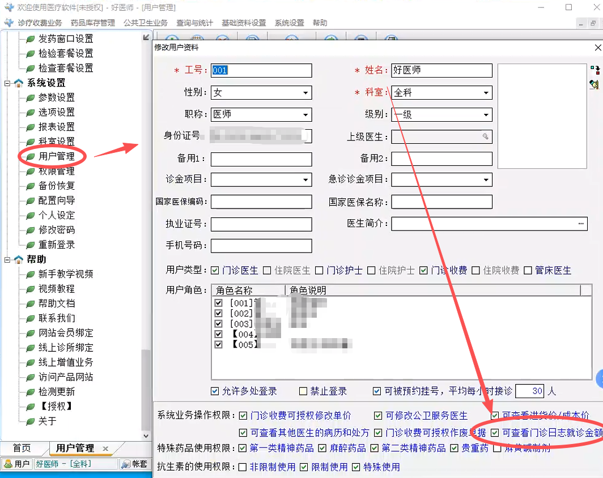Click the clear photo brush icon

tap(594, 84)
